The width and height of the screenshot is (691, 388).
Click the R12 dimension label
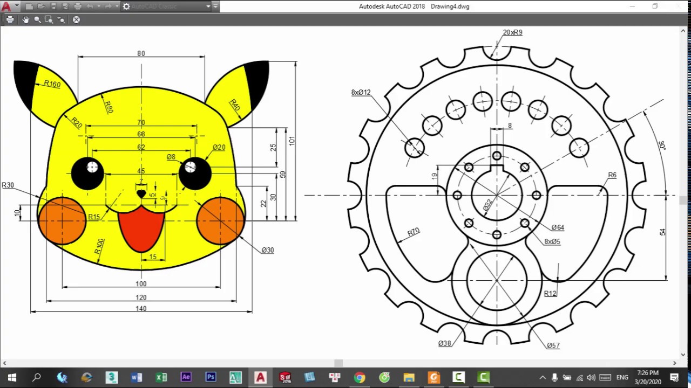[550, 294]
